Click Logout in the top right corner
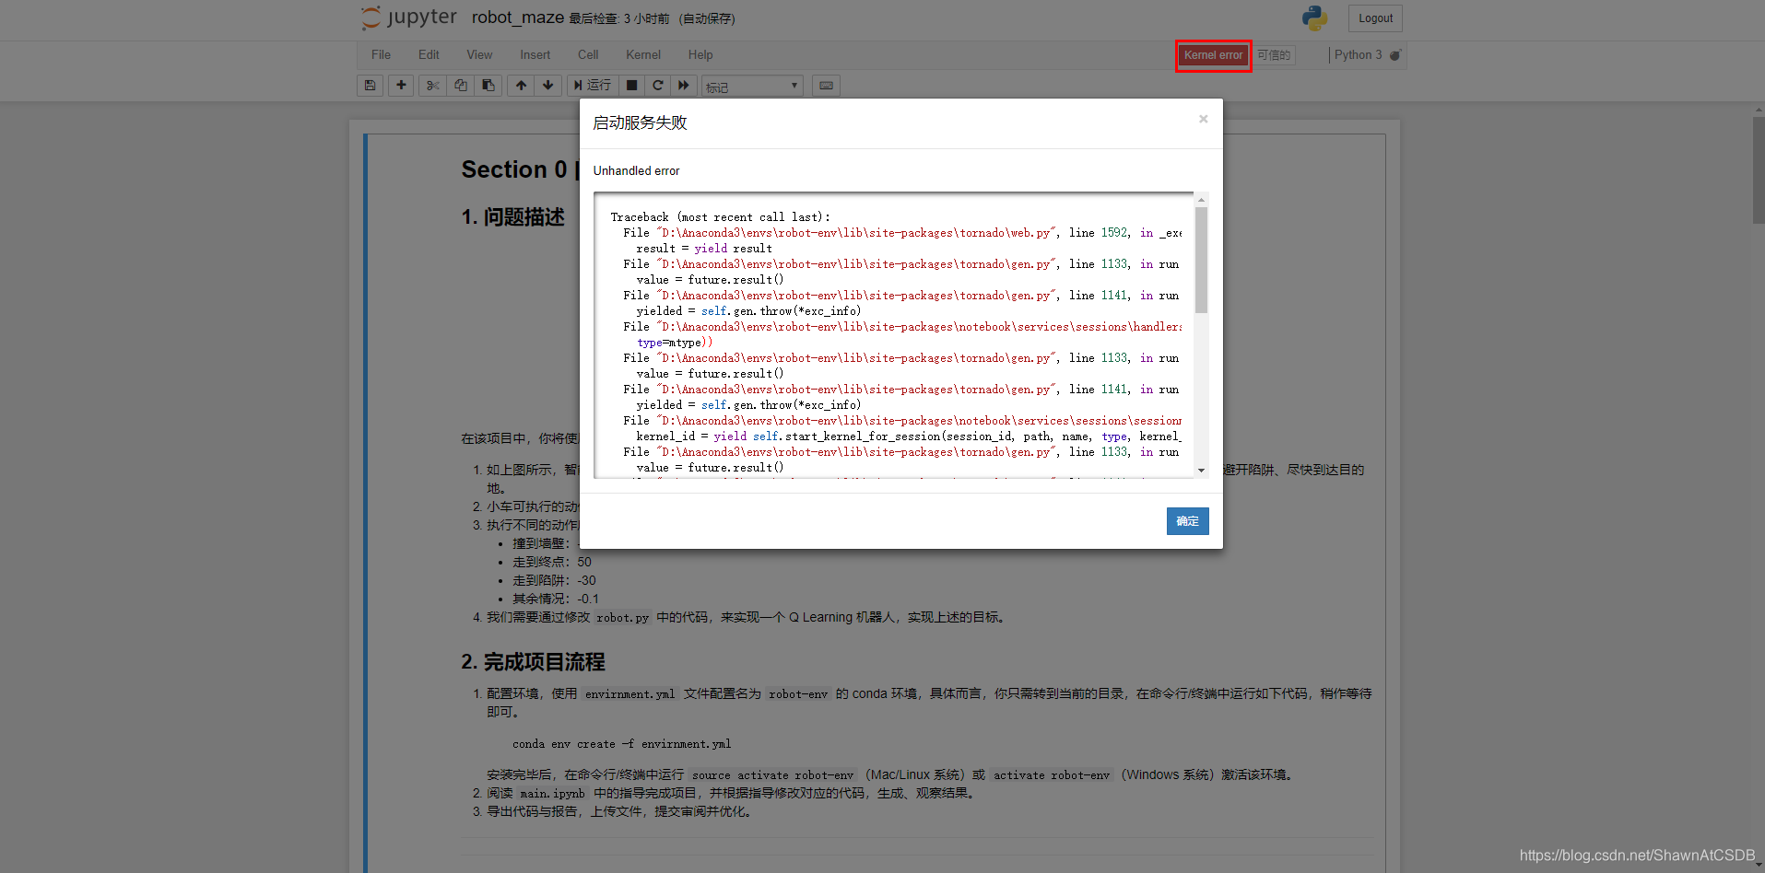 pos(1374,17)
